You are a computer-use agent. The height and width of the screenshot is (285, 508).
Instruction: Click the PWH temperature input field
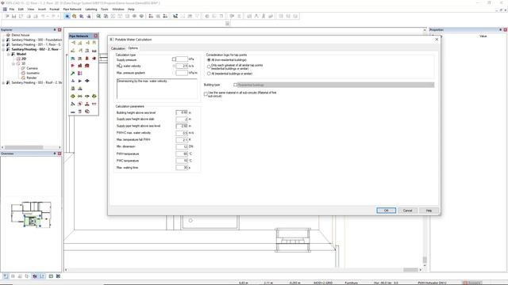point(182,154)
